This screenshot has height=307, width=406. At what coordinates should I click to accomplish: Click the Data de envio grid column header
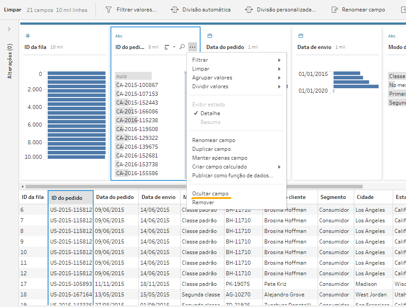click(x=159, y=197)
